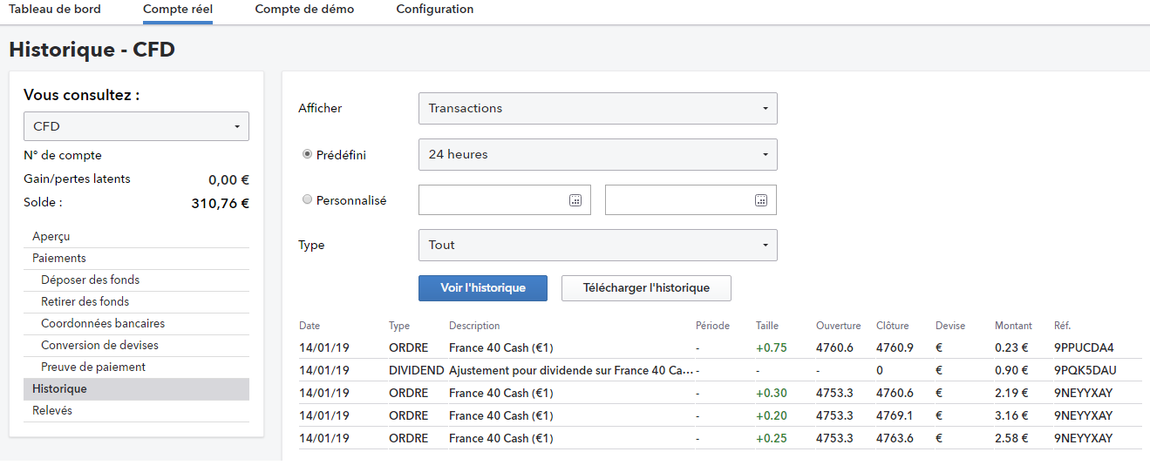
Task: Expand the CFD account selector
Action: pyautogui.click(x=136, y=126)
